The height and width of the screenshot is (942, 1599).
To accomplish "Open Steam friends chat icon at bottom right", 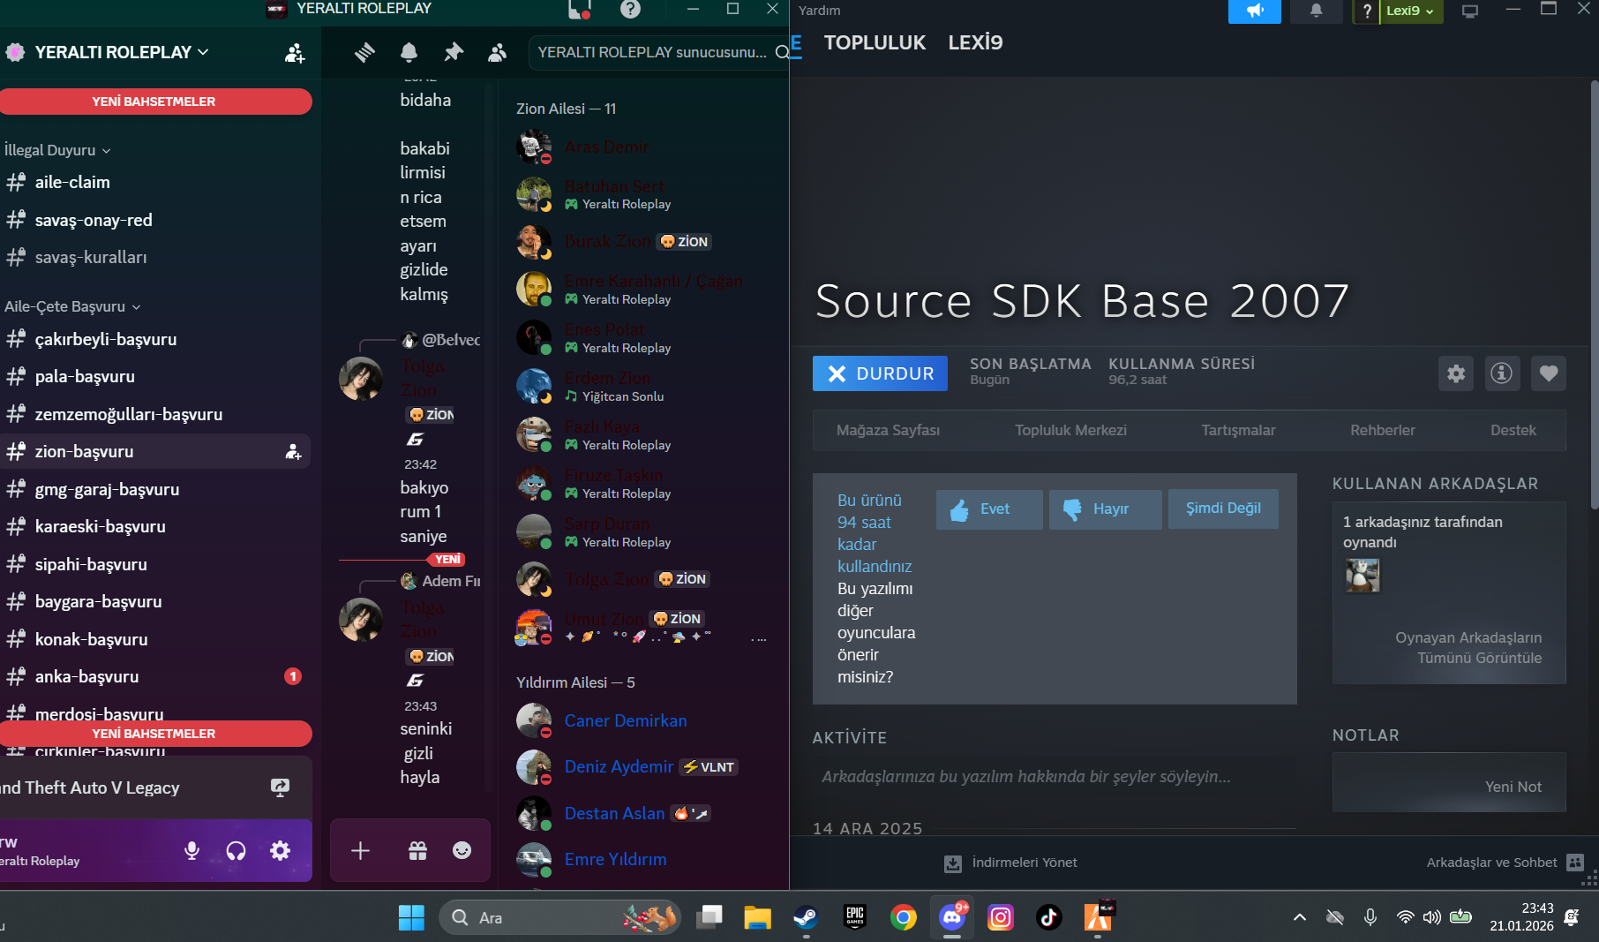I will click(1575, 863).
